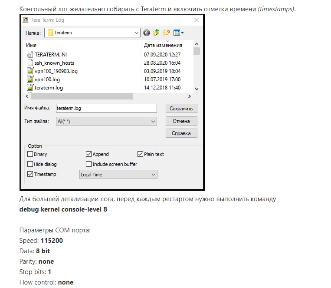Toggle the Plain text checkbox
This screenshot has width=331, height=288.
coord(140,154)
